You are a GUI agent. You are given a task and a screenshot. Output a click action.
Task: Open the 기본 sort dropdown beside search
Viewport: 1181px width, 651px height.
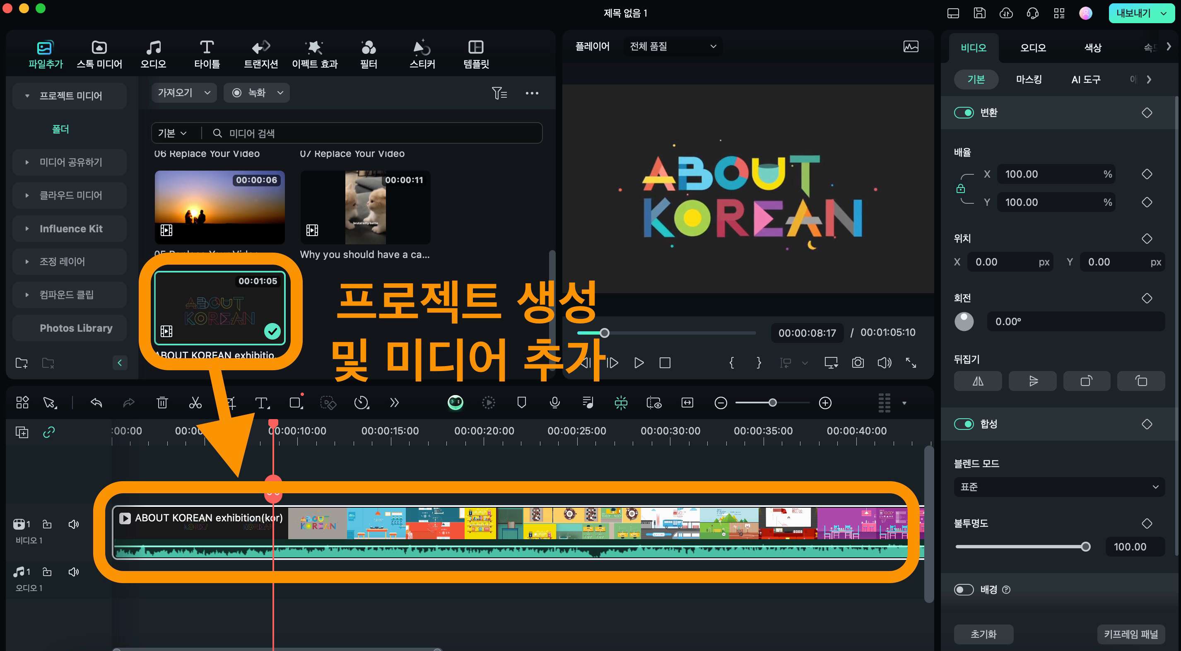point(172,133)
